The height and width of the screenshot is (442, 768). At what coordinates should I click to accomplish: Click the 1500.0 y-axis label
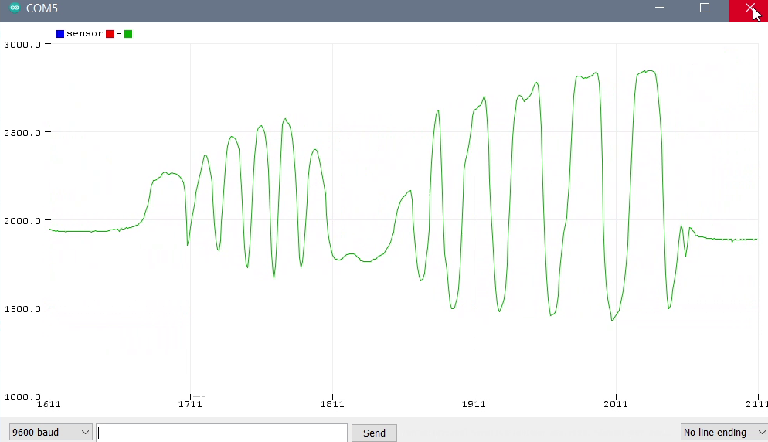[22, 309]
